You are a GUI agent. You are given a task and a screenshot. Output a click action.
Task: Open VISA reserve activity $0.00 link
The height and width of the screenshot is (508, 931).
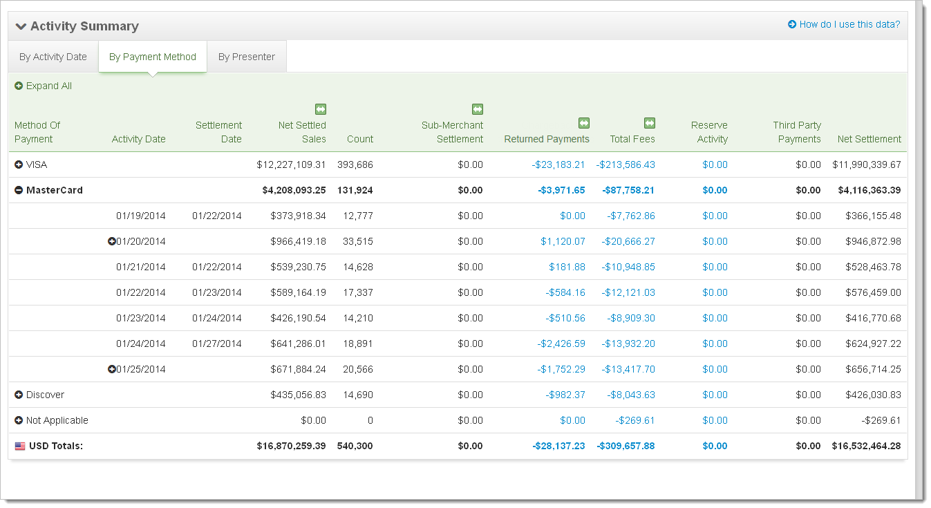(715, 165)
